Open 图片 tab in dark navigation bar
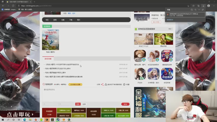 (x=79, y=20)
